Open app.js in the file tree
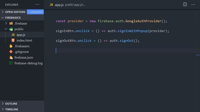This screenshot has height=112, width=200. click(x=21, y=35)
